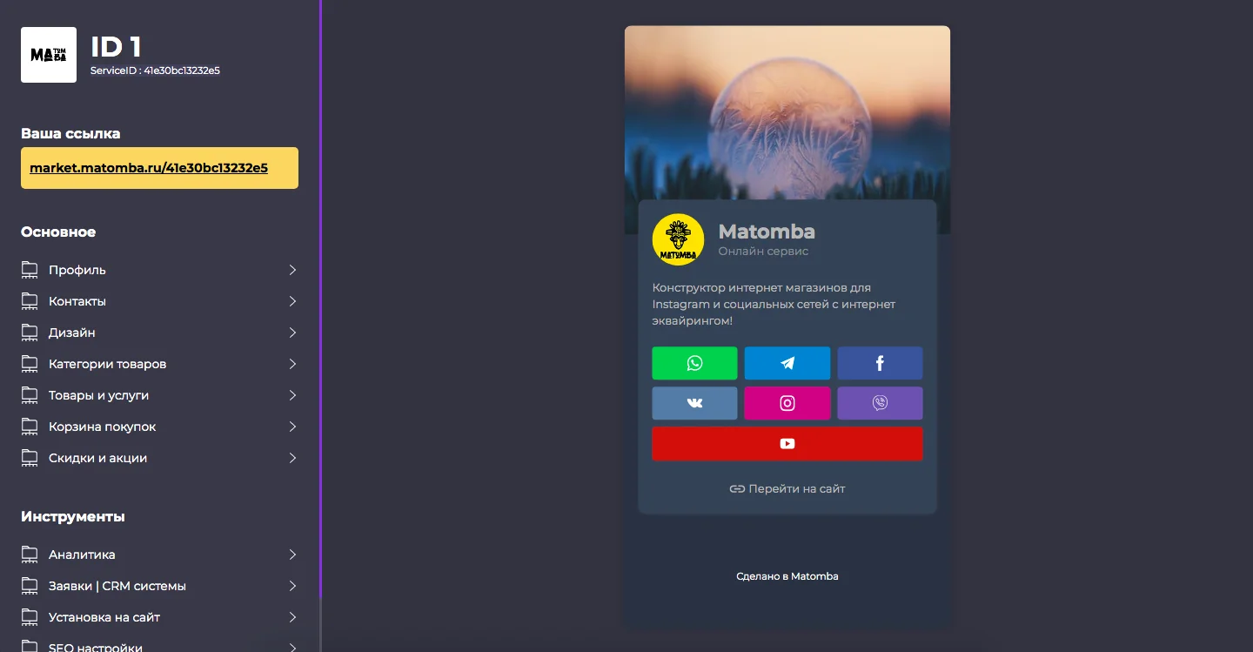Click the red YouTube button
Viewport: 1253px width, 652px height.
[x=787, y=443]
